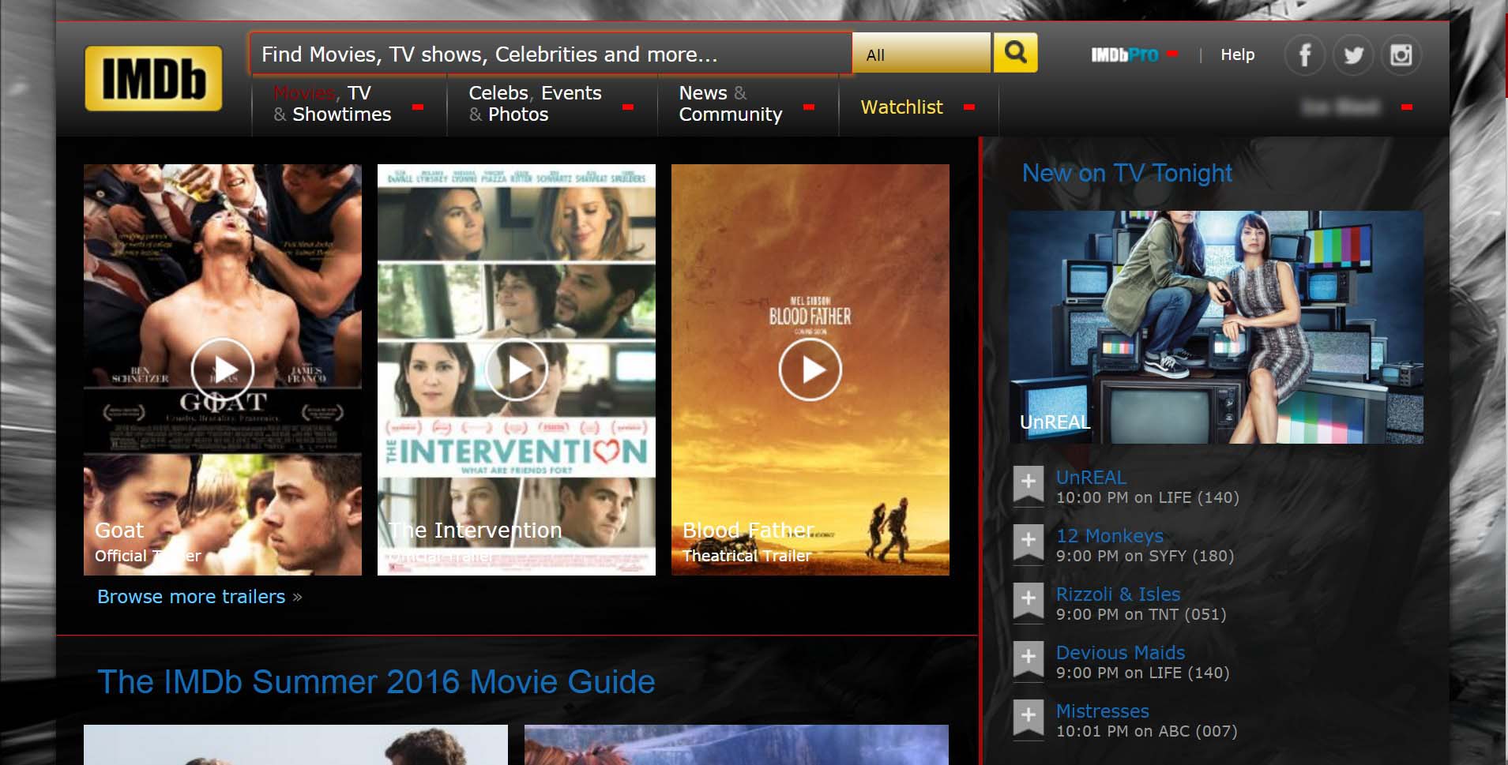1508x765 pixels.
Task: Play the Goat trailer
Action: pyautogui.click(x=223, y=369)
